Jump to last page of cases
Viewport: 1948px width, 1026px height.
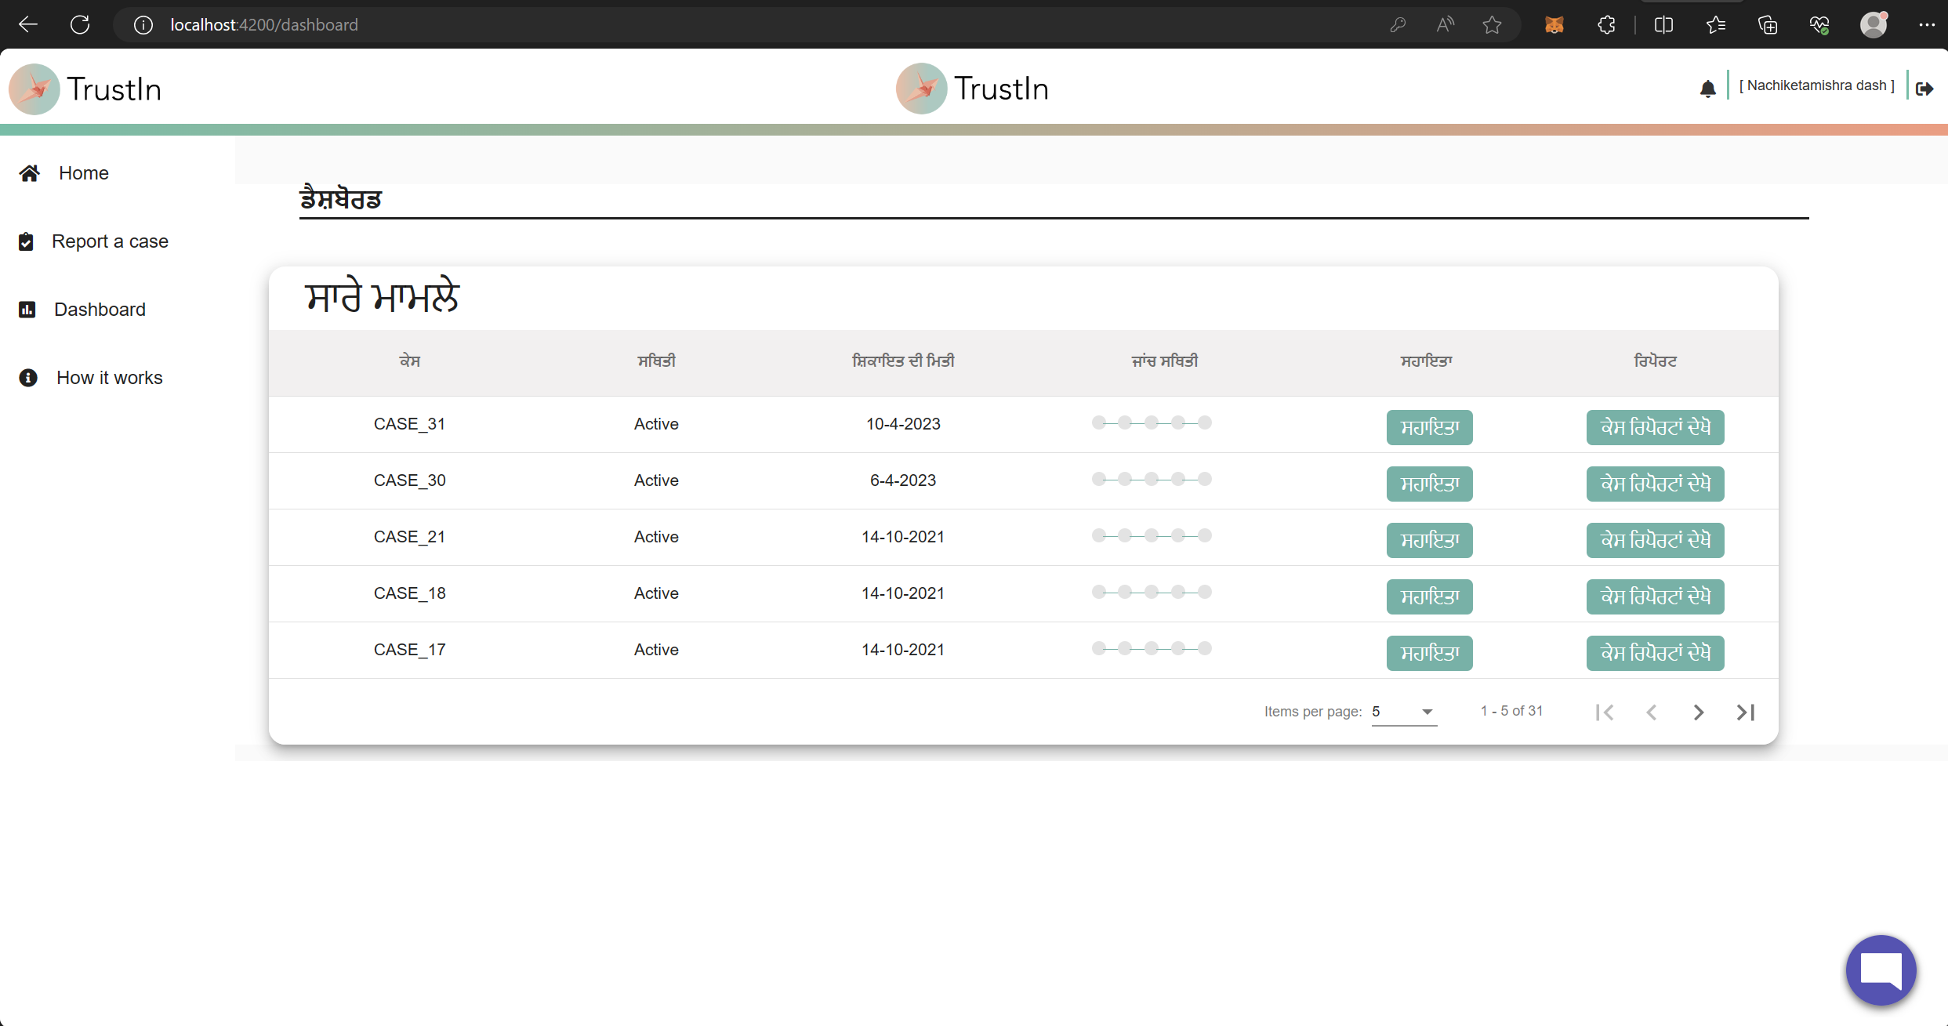click(1745, 712)
